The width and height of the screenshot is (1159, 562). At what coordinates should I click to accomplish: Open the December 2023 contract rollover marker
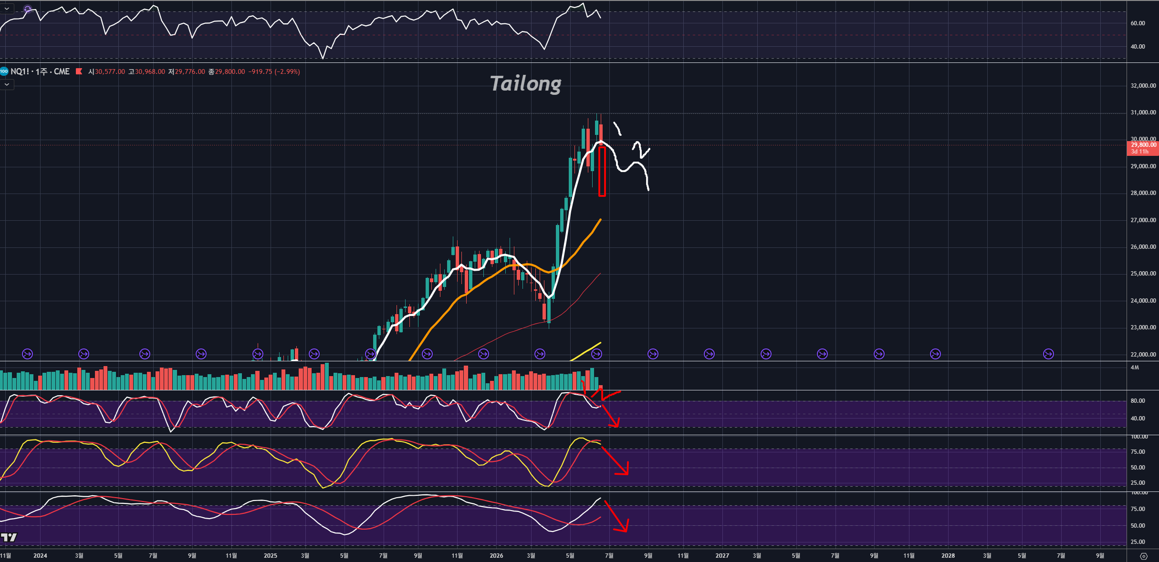click(28, 354)
